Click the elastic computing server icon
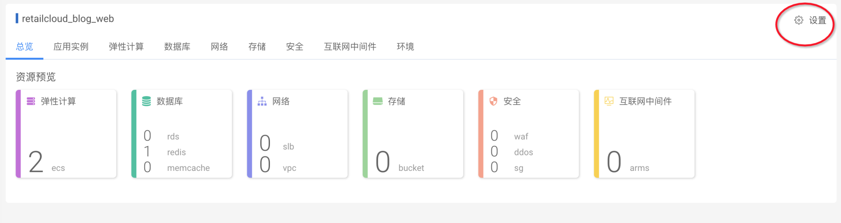This screenshot has height=223, width=841. point(31,101)
